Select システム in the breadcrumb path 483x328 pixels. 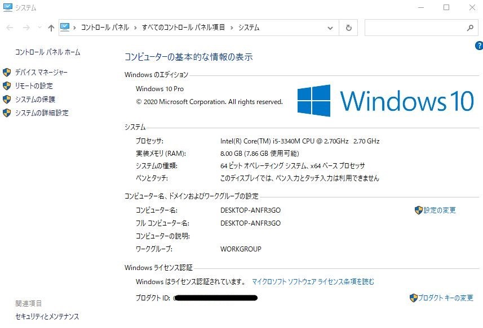pyautogui.click(x=247, y=27)
